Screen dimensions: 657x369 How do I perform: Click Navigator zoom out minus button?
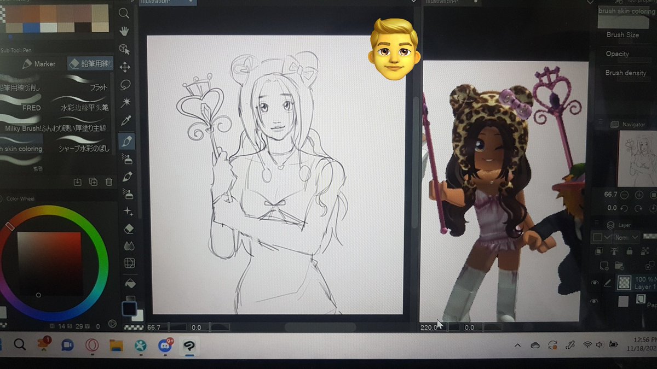point(625,195)
